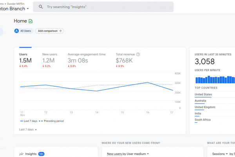Click the plus icon on Add comparison
Viewport: 235px width, 157px height.
point(61,31)
